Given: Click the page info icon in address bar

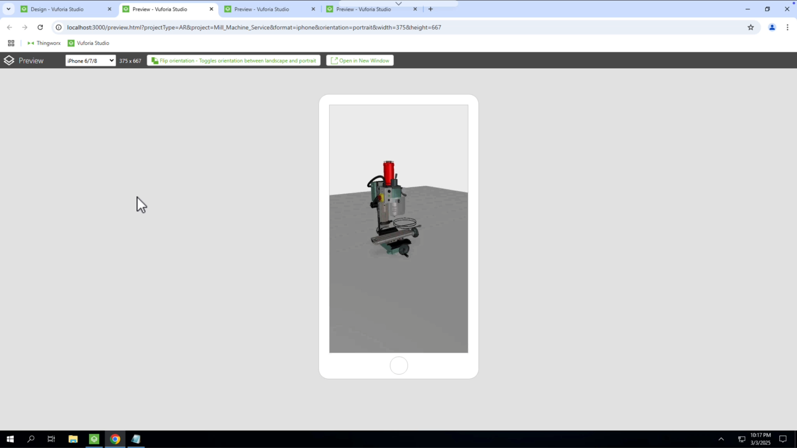Looking at the screenshot, I should [x=59, y=27].
